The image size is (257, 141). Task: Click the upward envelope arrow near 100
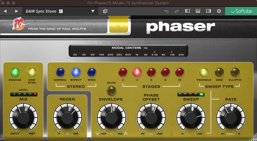pos(126,134)
